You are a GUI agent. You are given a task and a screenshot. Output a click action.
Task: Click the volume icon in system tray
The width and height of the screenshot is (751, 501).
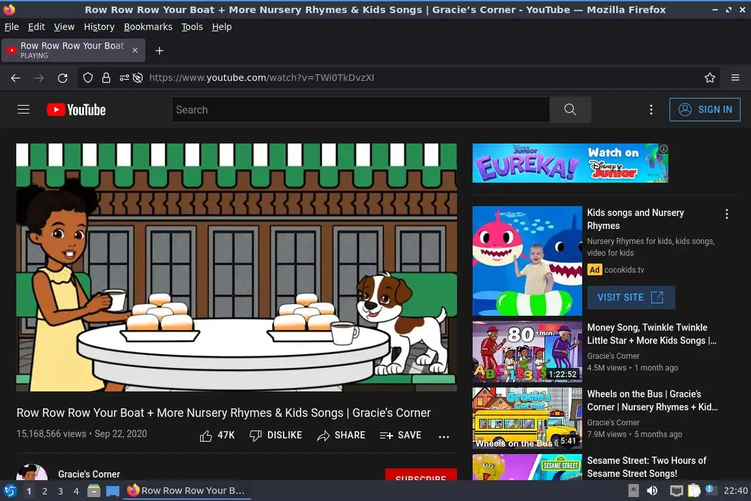coord(652,491)
